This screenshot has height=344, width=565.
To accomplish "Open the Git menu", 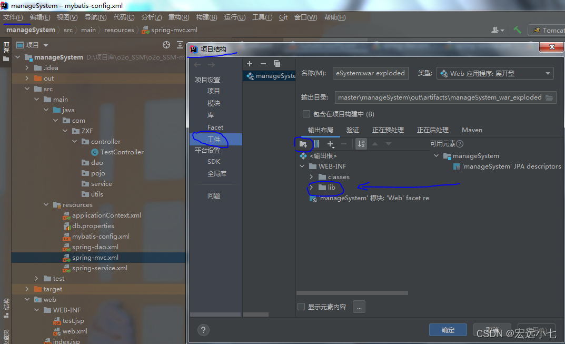I will (x=283, y=17).
